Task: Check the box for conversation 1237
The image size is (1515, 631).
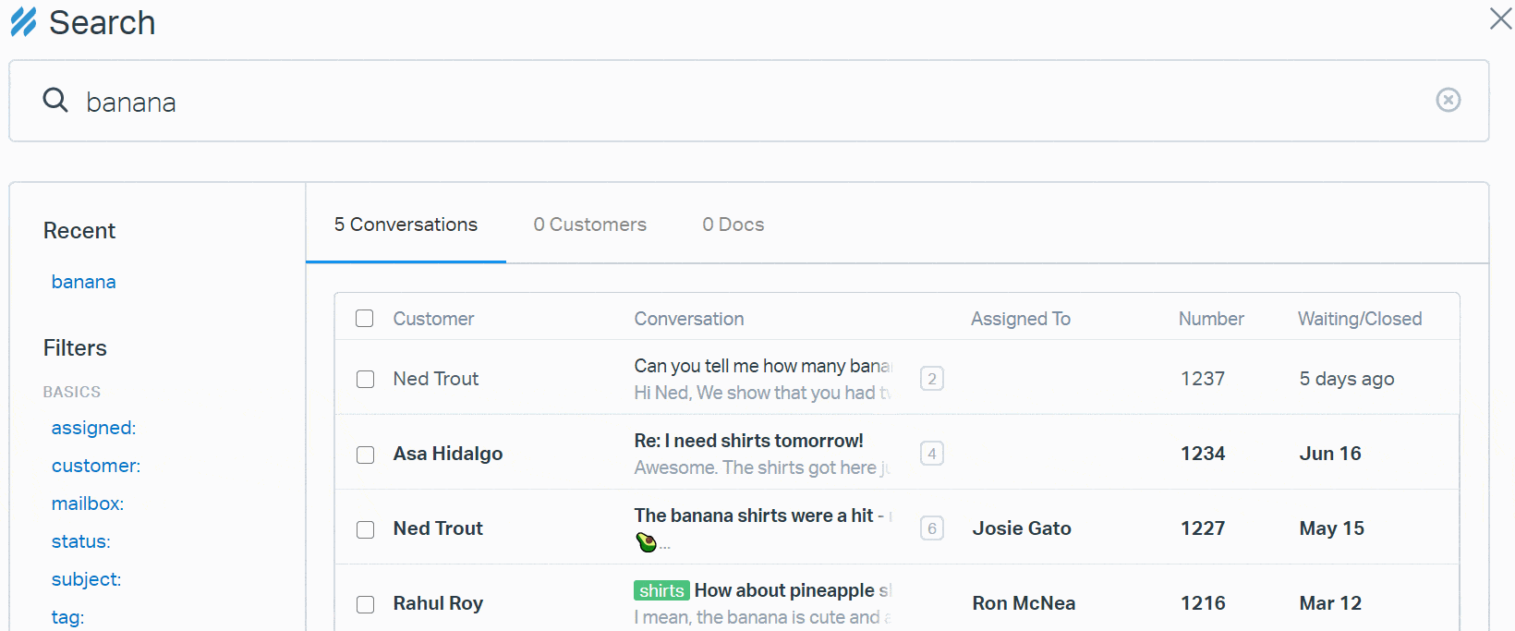Action: click(366, 380)
